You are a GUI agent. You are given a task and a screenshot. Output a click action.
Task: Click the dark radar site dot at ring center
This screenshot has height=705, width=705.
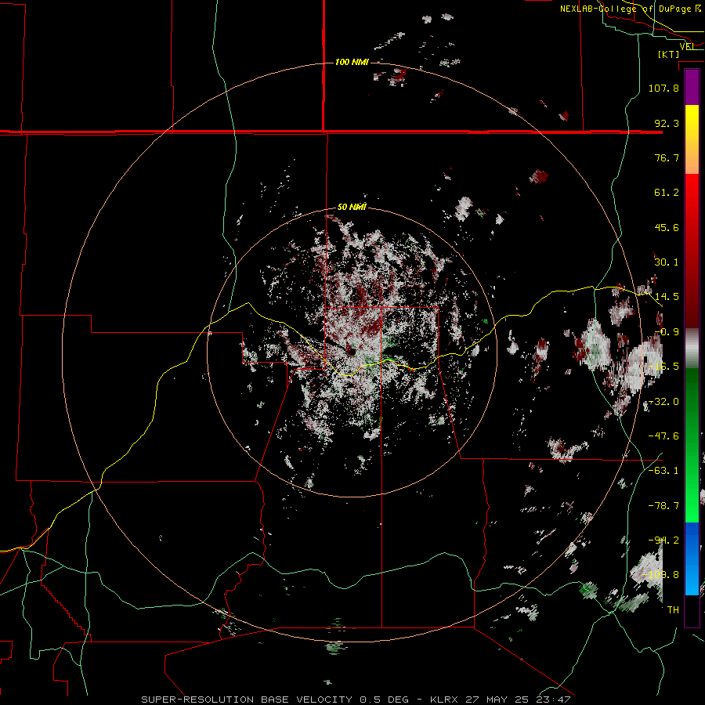[351, 352]
